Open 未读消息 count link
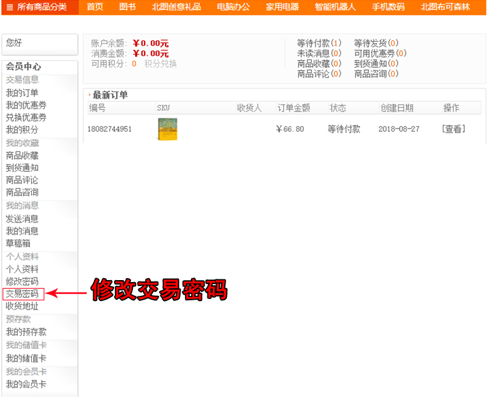Viewport: 489px width, 397px height. (319, 54)
